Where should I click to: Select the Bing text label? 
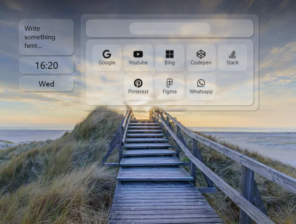170,63
